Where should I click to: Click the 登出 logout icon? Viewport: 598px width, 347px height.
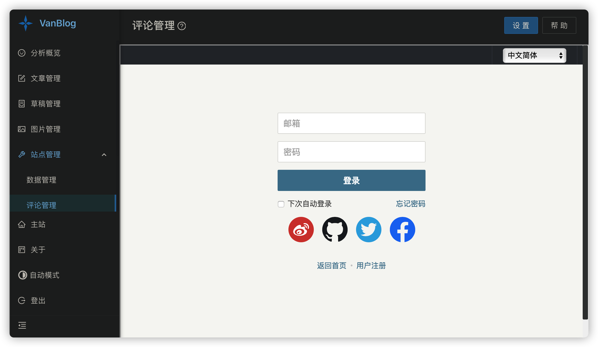[x=22, y=300]
